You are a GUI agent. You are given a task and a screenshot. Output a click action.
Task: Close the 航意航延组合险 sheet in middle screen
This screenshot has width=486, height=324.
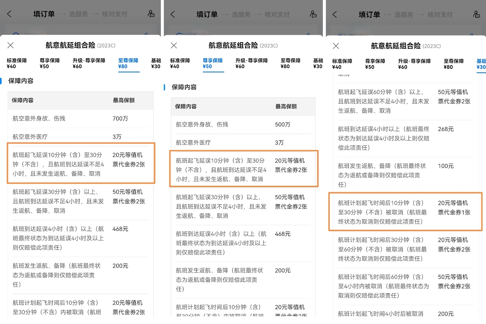pyautogui.click(x=173, y=46)
